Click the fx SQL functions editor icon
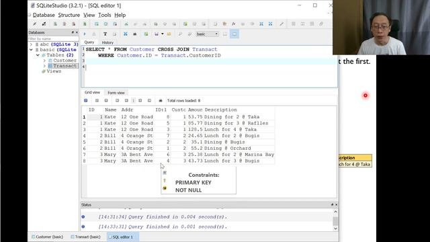The width and height of the screenshot is (430, 242). tap(234, 24)
